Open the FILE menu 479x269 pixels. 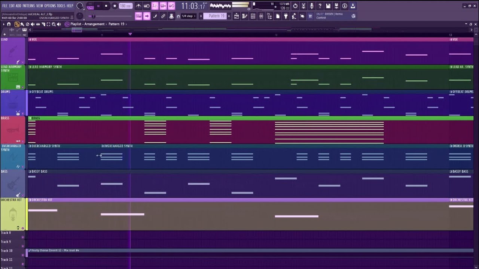[5, 6]
